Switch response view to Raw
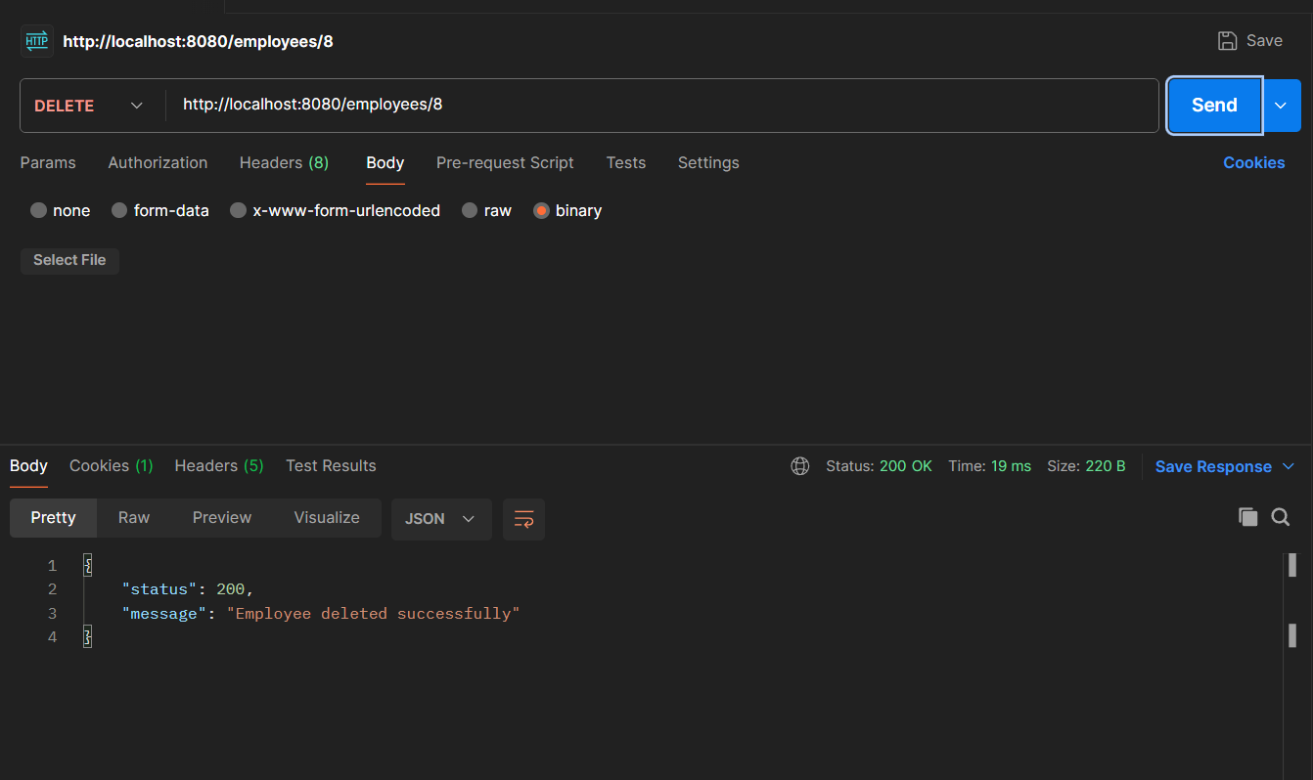1313x780 pixels. pyautogui.click(x=134, y=518)
